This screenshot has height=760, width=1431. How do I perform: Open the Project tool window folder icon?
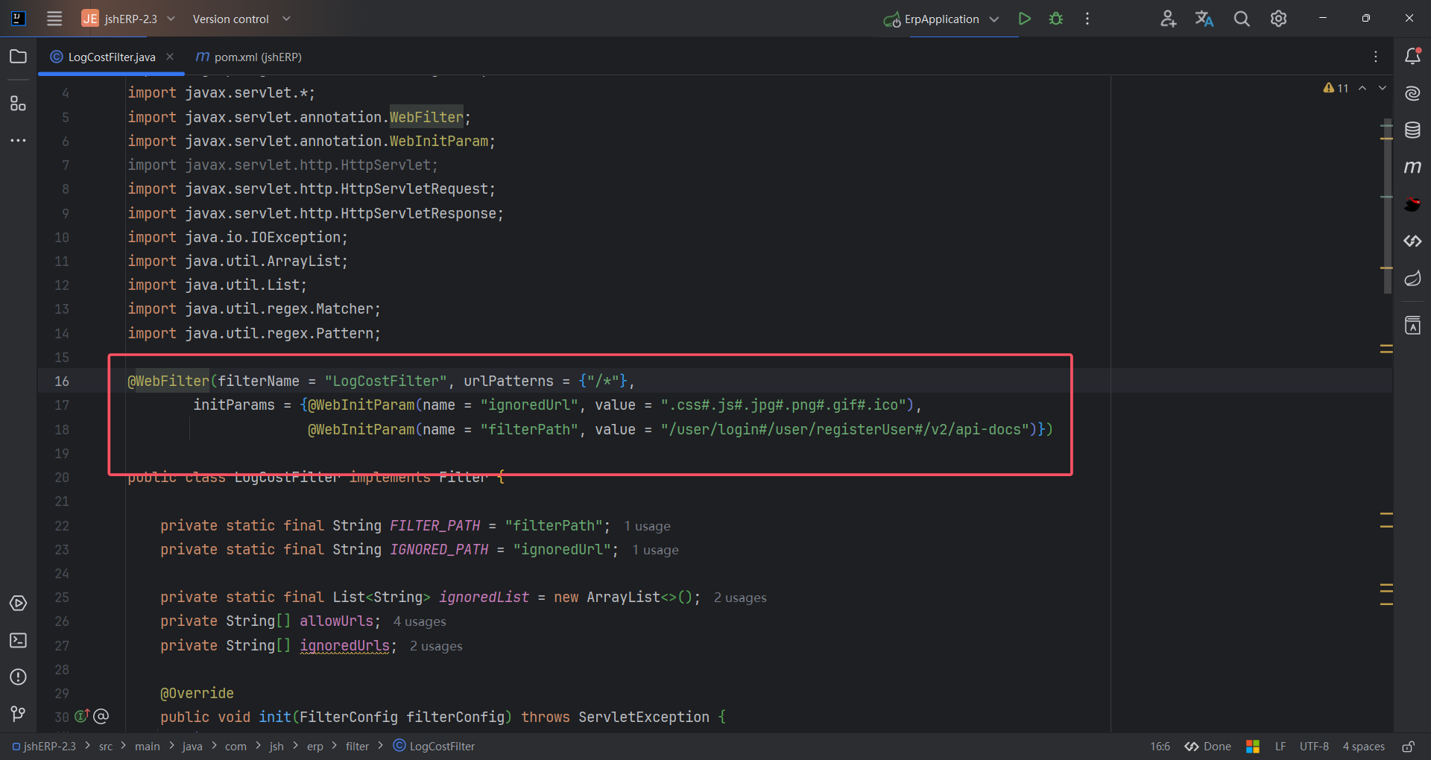point(18,57)
